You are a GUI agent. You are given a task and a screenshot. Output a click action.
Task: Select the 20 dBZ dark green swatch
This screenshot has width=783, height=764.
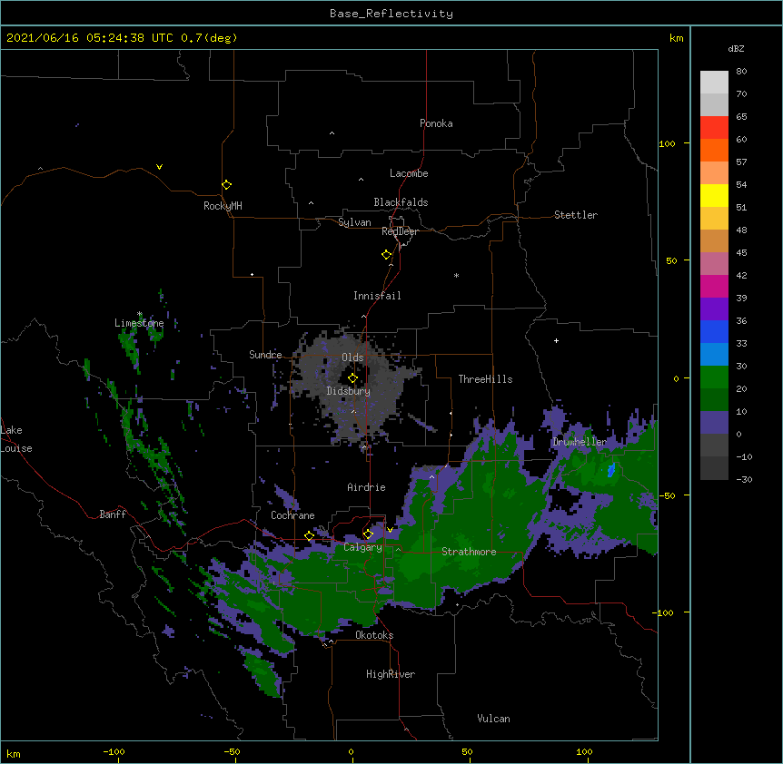(714, 399)
